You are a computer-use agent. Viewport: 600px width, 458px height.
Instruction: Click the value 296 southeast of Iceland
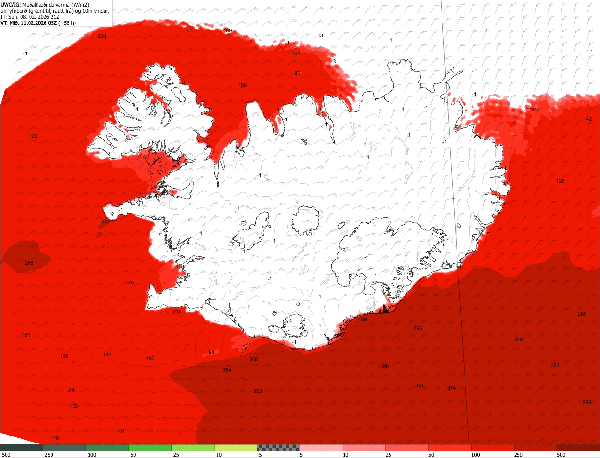418,328
